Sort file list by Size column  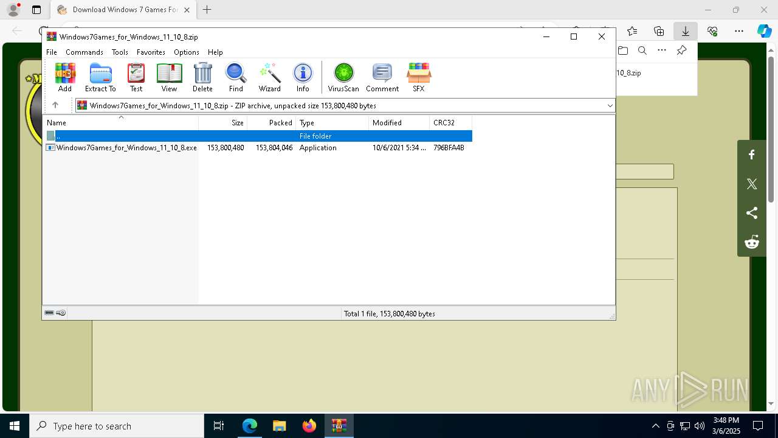coord(223,122)
